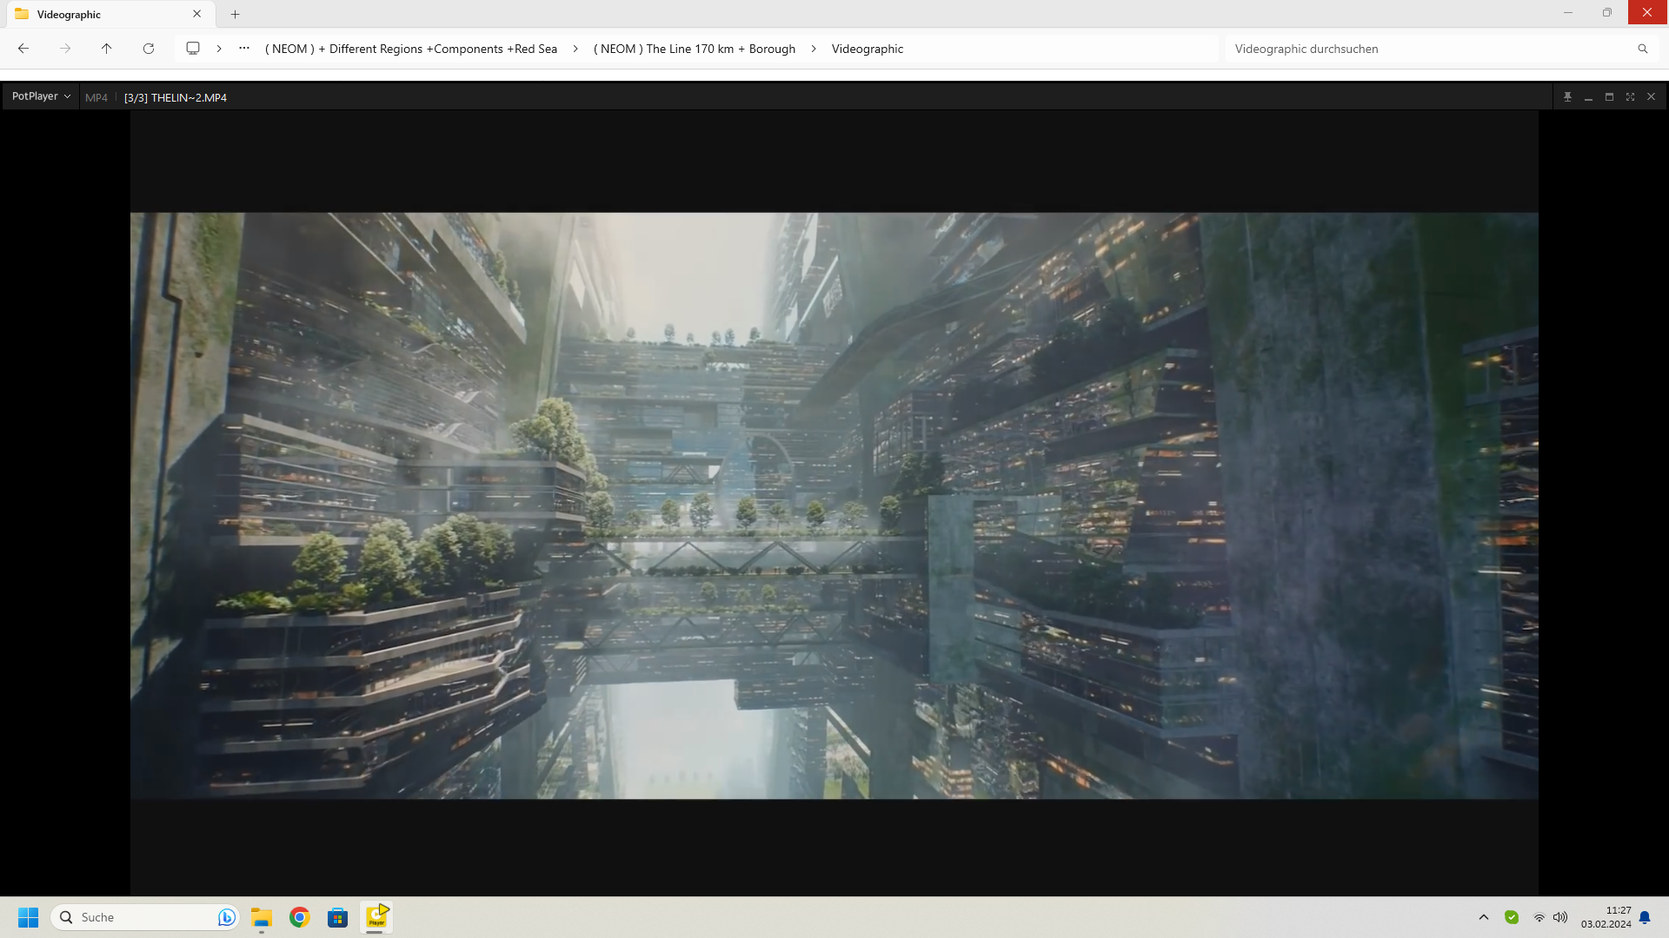Click the taskbar Suche search box

(144, 917)
